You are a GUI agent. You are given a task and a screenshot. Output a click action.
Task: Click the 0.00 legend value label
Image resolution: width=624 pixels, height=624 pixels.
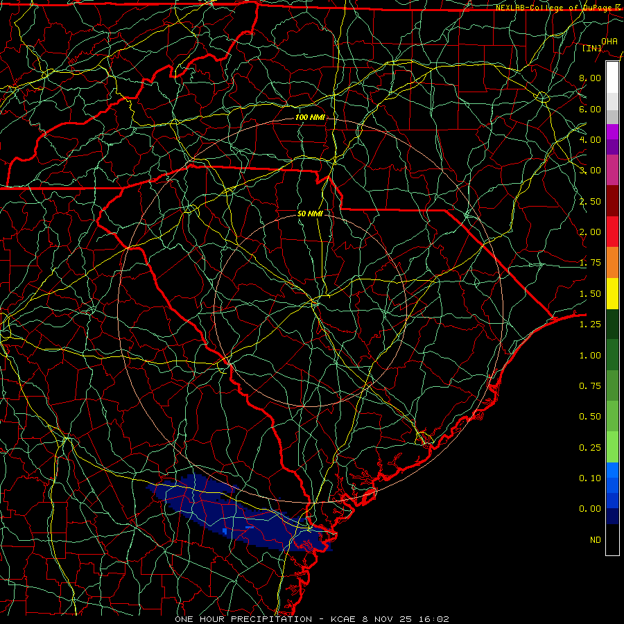590,509
